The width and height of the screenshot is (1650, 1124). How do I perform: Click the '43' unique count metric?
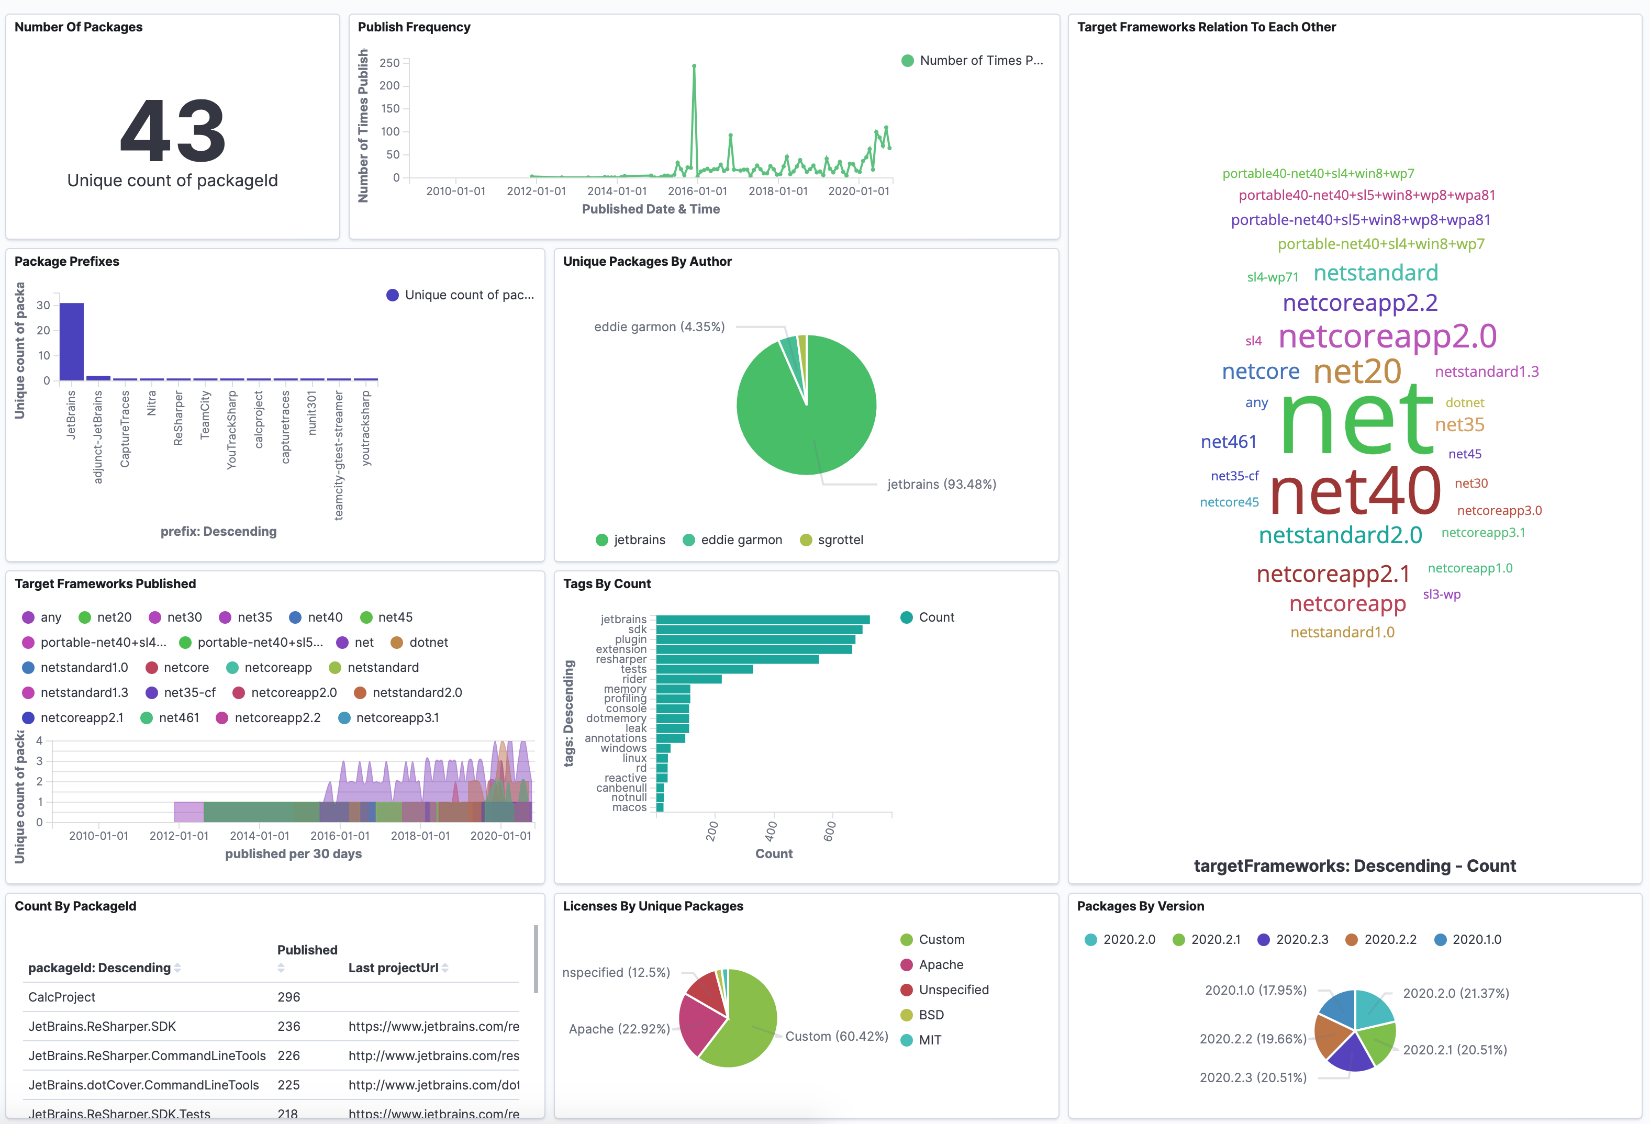(173, 131)
